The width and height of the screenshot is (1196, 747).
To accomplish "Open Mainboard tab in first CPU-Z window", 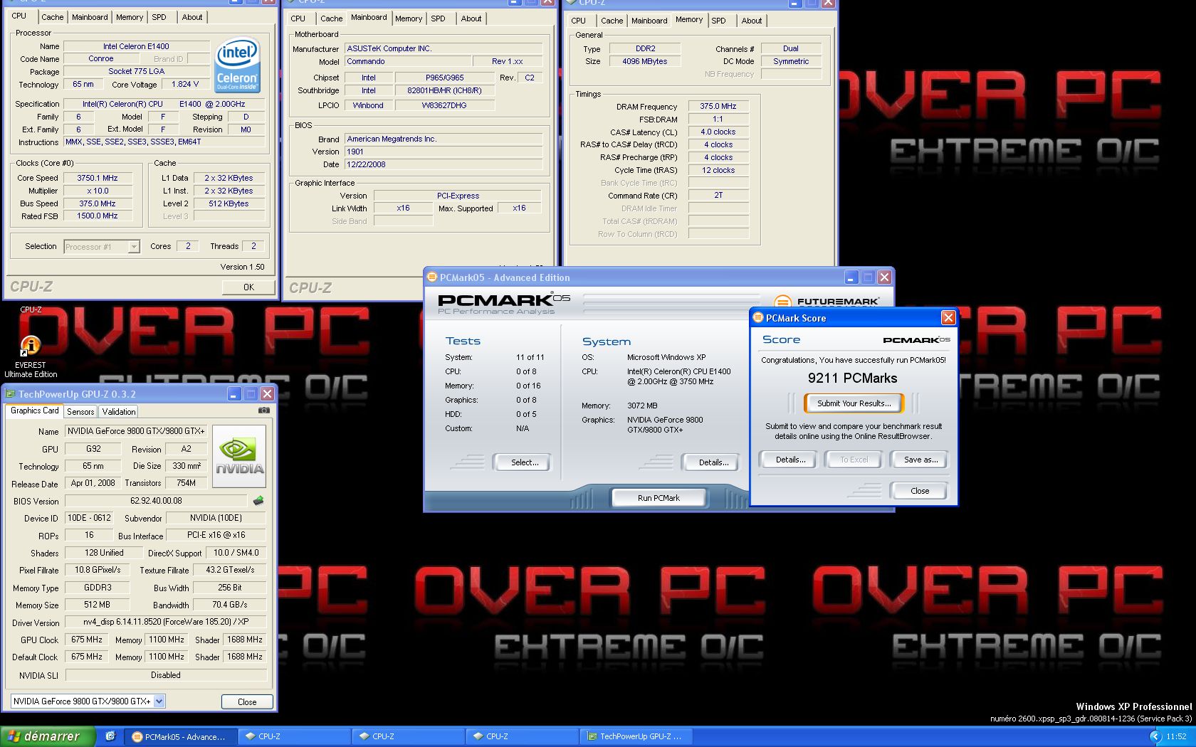I will pyautogui.click(x=90, y=17).
